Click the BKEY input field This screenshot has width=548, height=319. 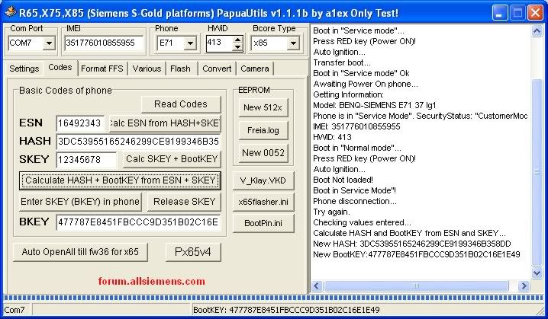(138, 222)
